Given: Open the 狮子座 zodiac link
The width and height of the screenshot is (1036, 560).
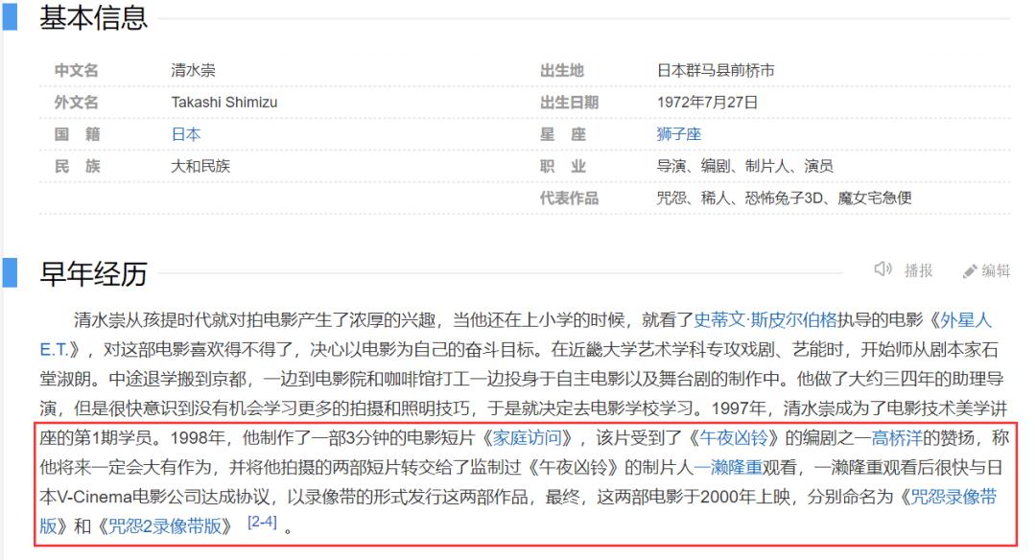Looking at the screenshot, I should coord(677,132).
